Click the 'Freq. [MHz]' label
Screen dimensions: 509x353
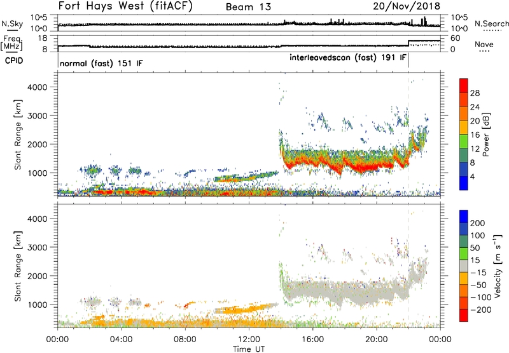(11, 43)
